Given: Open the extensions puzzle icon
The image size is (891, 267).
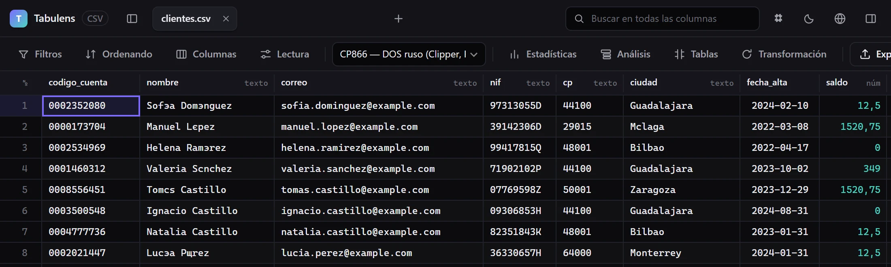Looking at the screenshot, I should (778, 19).
